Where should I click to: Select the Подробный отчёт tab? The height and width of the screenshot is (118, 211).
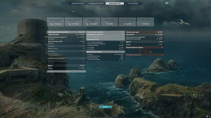coord(115,3)
